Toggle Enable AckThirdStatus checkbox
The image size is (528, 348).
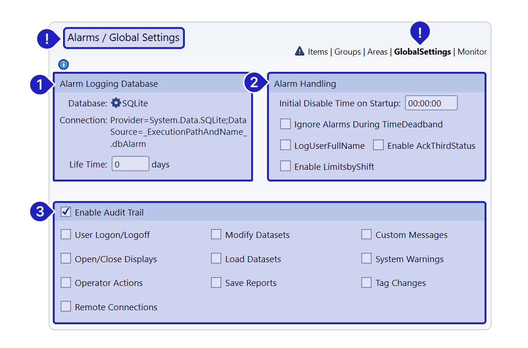point(378,145)
